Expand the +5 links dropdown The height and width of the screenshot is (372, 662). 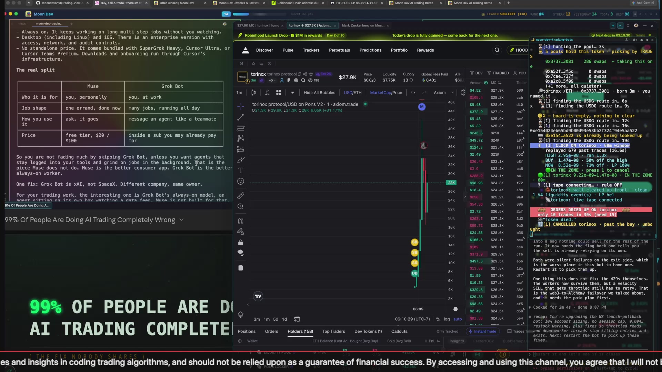[x=272, y=80]
